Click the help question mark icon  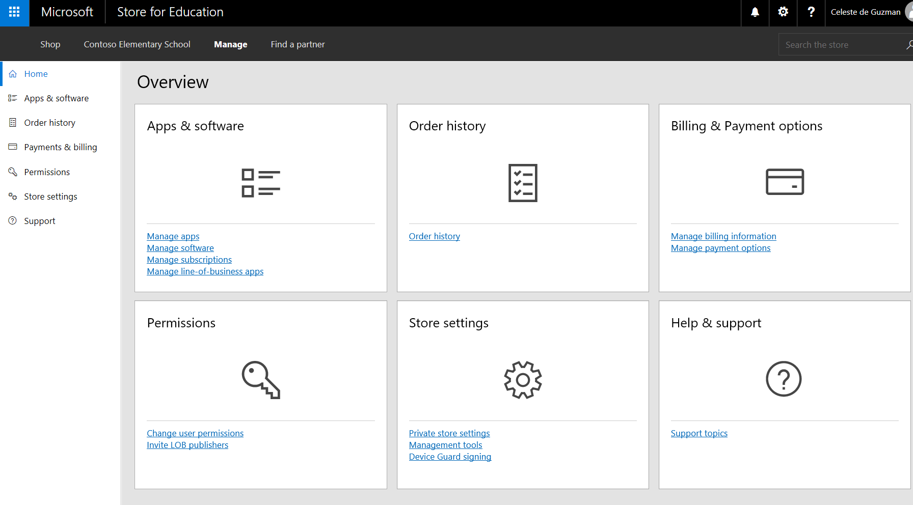coord(811,12)
